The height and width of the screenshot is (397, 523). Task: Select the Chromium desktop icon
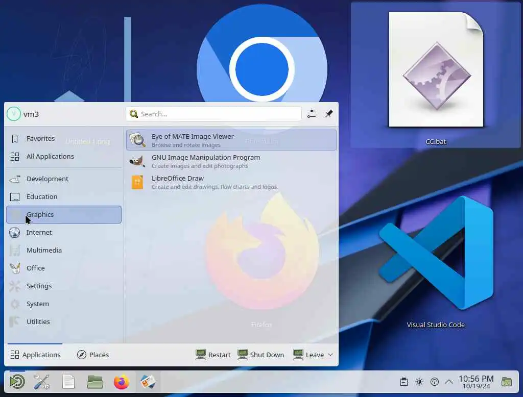click(x=262, y=54)
